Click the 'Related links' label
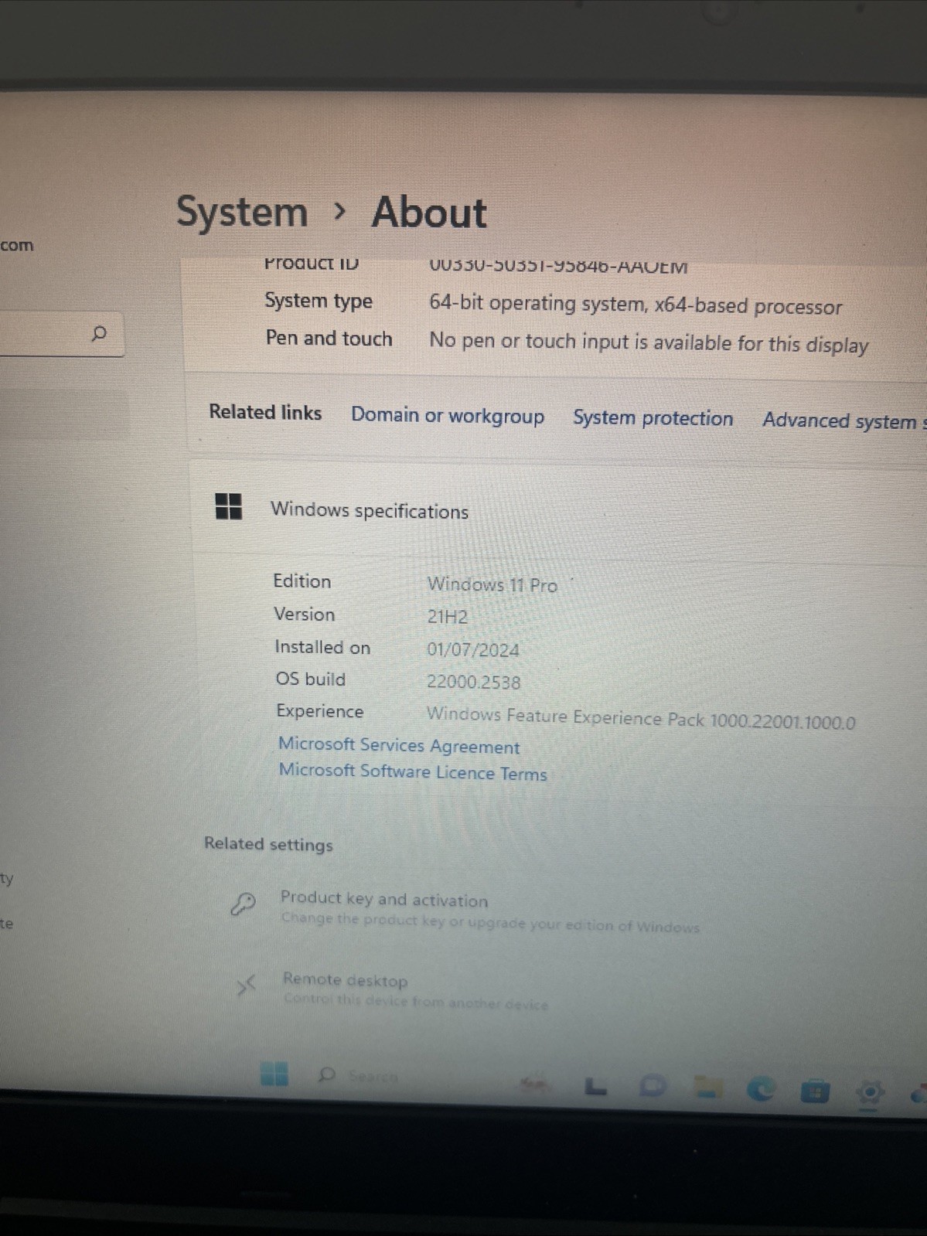The height and width of the screenshot is (1236, 927). [265, 412]
